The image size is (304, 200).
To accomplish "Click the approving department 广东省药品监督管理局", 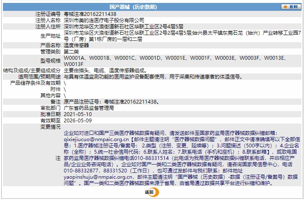I will (89, 108).
